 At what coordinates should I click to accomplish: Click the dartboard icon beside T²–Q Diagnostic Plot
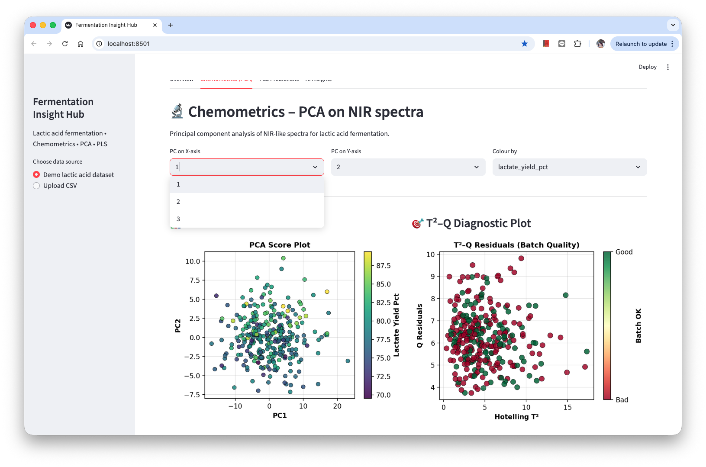(x=417, y=223)
